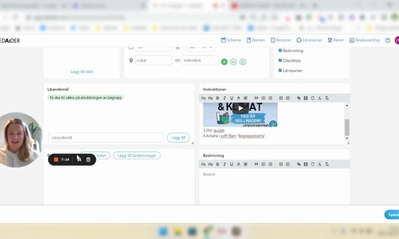This screenshot has width=399, height=239.
Task: Click the Lägg till bild link
Action: 81,72
